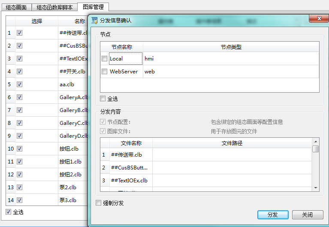The width and height of the screenshot is (329, 227).
Task: Switch to the 组态画面 tab
Action: [17, 7]
